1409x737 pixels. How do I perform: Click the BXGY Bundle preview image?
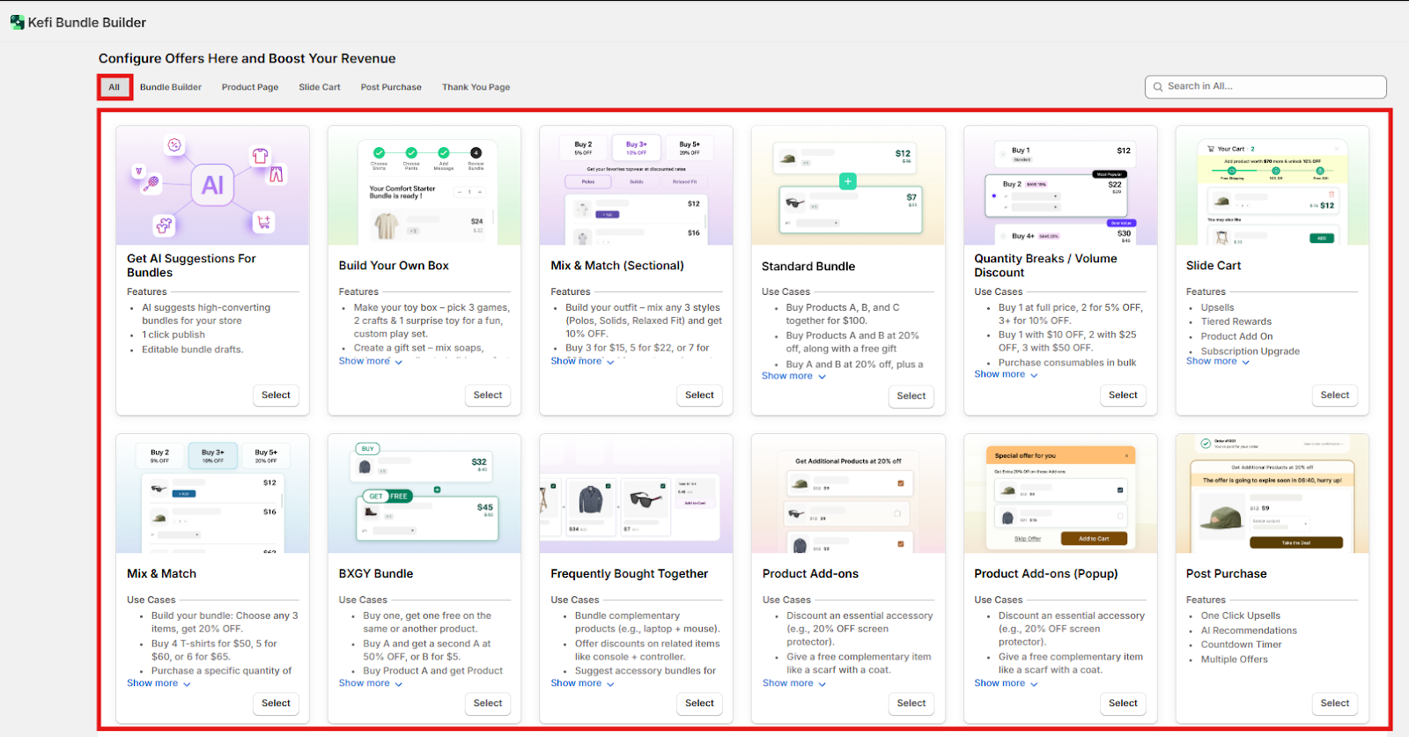point(424,494)
